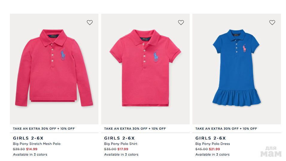Click Girls 2-6X heading above Polo Dress
This screenshot has width=286, height=161.
click(211, 138)
